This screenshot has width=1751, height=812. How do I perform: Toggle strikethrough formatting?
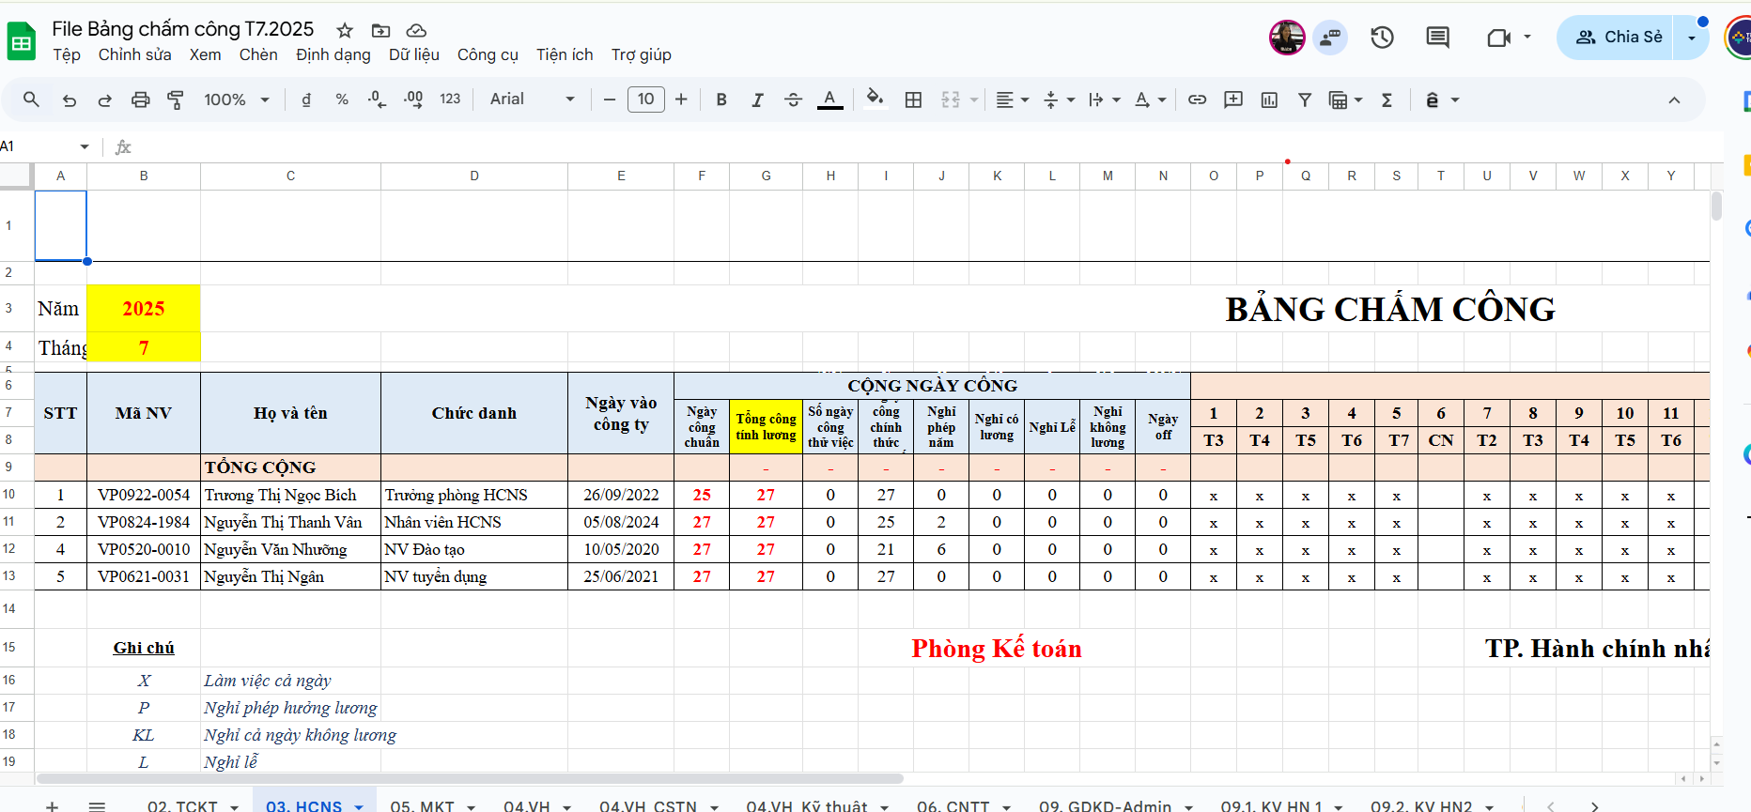(793, 100)
